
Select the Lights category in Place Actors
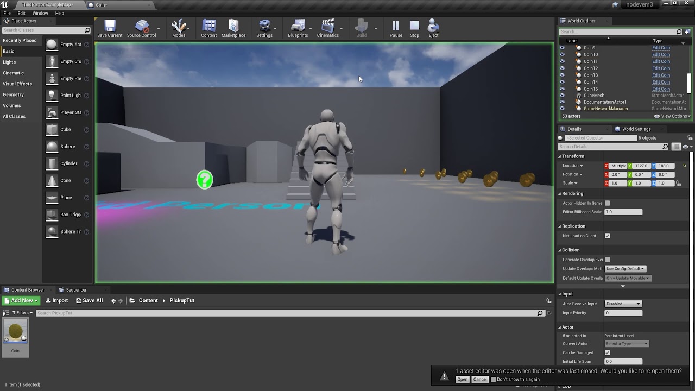pyautogui.click(x=9, y=62)
